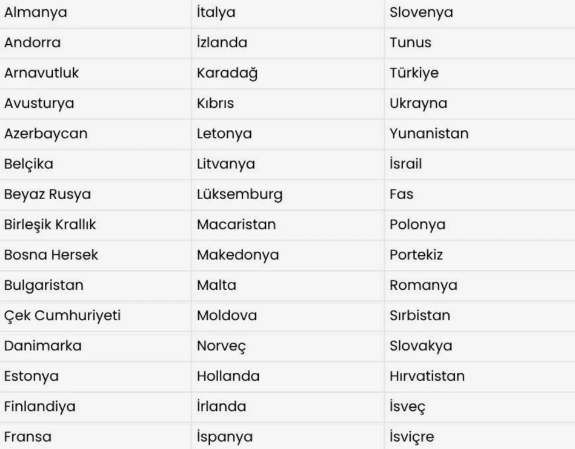The image size is (575, 449).
Task: Click on Lüksemburg in the table
Action: (x=240, y=194)
